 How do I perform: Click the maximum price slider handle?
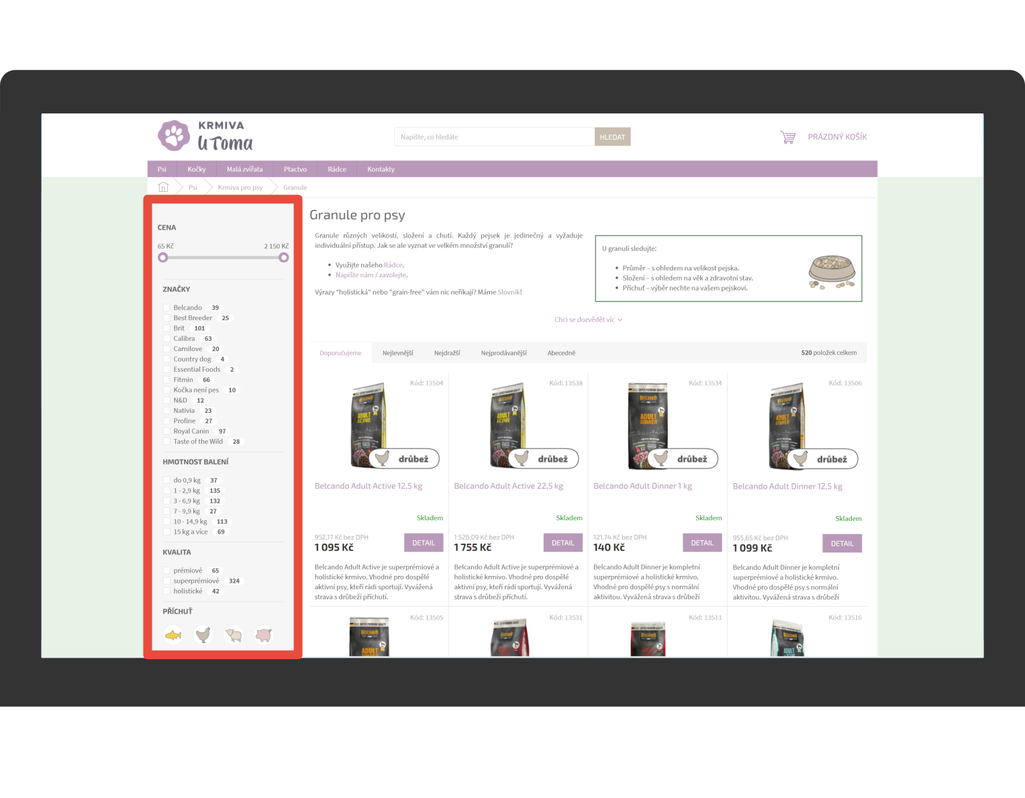pyautogui.click(x=284, y=258)
